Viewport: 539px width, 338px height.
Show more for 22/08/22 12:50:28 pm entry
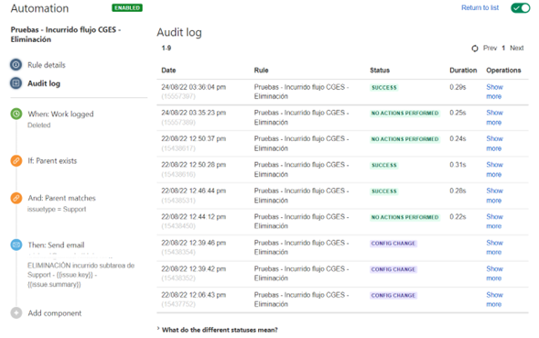pyautogui.click(x=494, y=169)
